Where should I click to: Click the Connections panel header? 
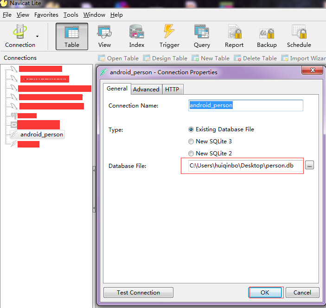coord(20,58)
